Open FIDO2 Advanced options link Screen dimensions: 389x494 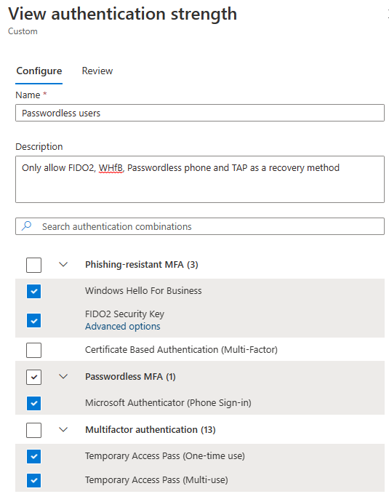[123, 327]
